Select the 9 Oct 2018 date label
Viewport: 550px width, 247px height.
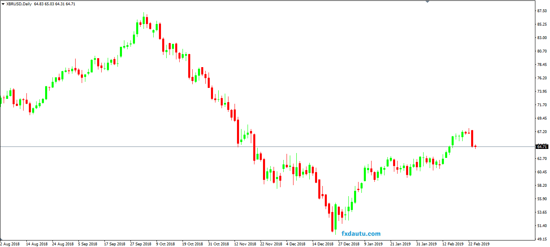(165, 244)
